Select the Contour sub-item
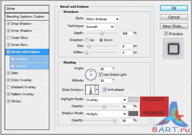 click(x=21, y=59)
